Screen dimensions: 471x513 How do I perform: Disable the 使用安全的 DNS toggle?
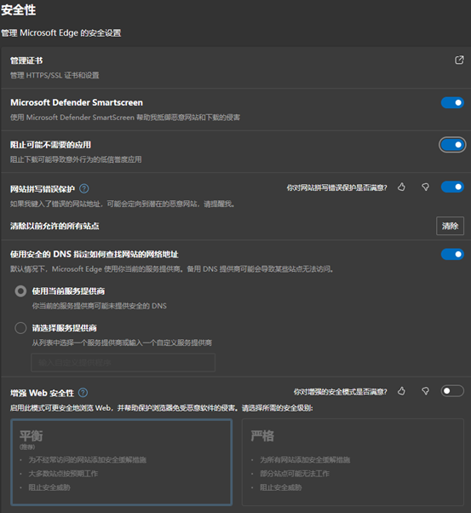[452, 254]
